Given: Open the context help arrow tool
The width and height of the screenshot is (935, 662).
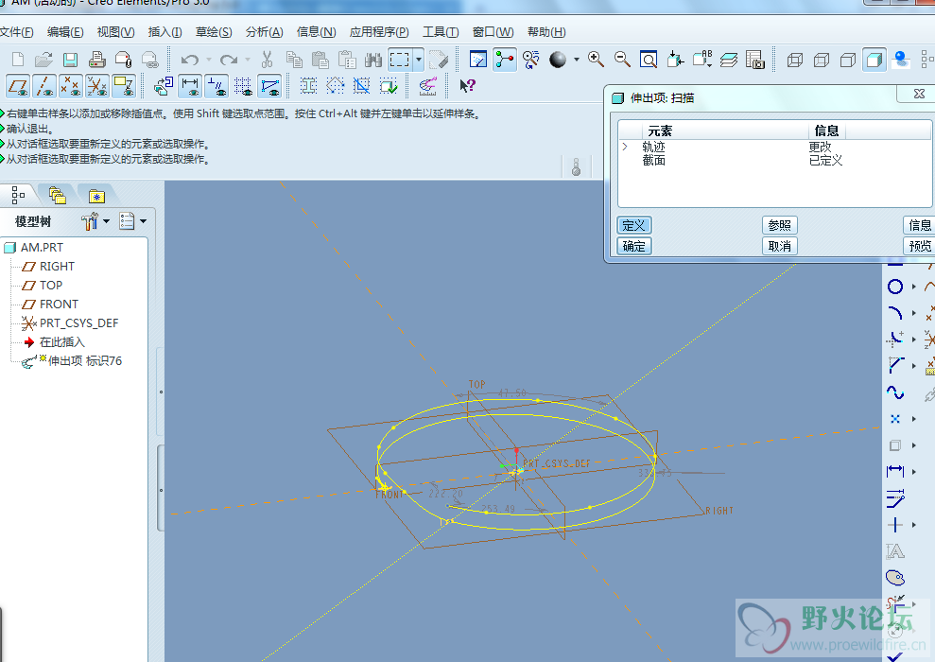Looking at the screenshot, I should (467, 86).
